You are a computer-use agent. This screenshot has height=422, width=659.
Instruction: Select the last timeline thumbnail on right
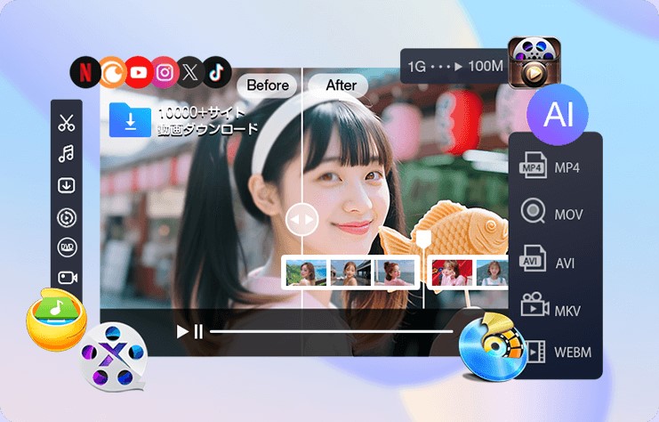493,272
